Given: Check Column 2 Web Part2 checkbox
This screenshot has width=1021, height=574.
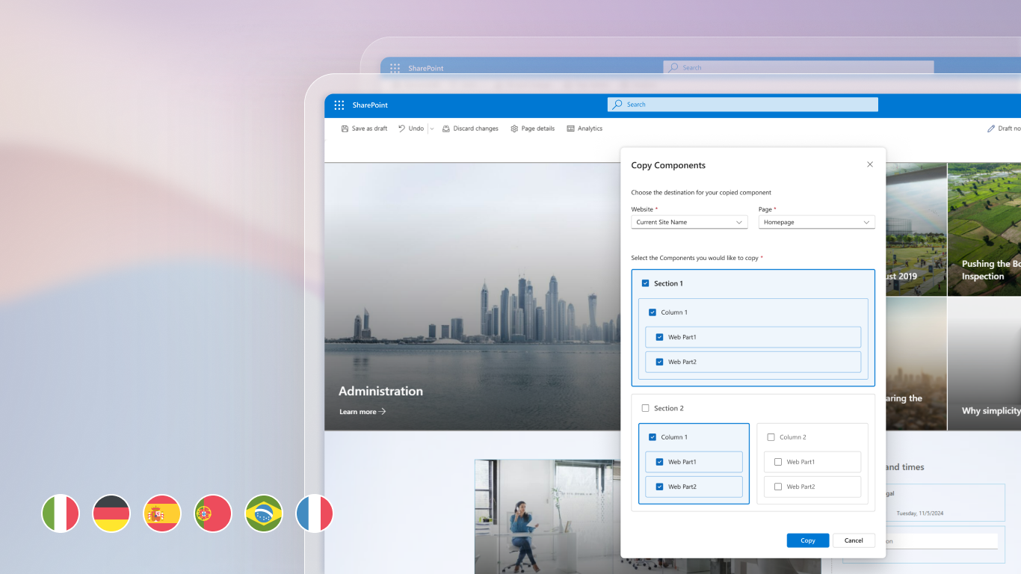Looking at the screenshot, I should click(778, 487).
